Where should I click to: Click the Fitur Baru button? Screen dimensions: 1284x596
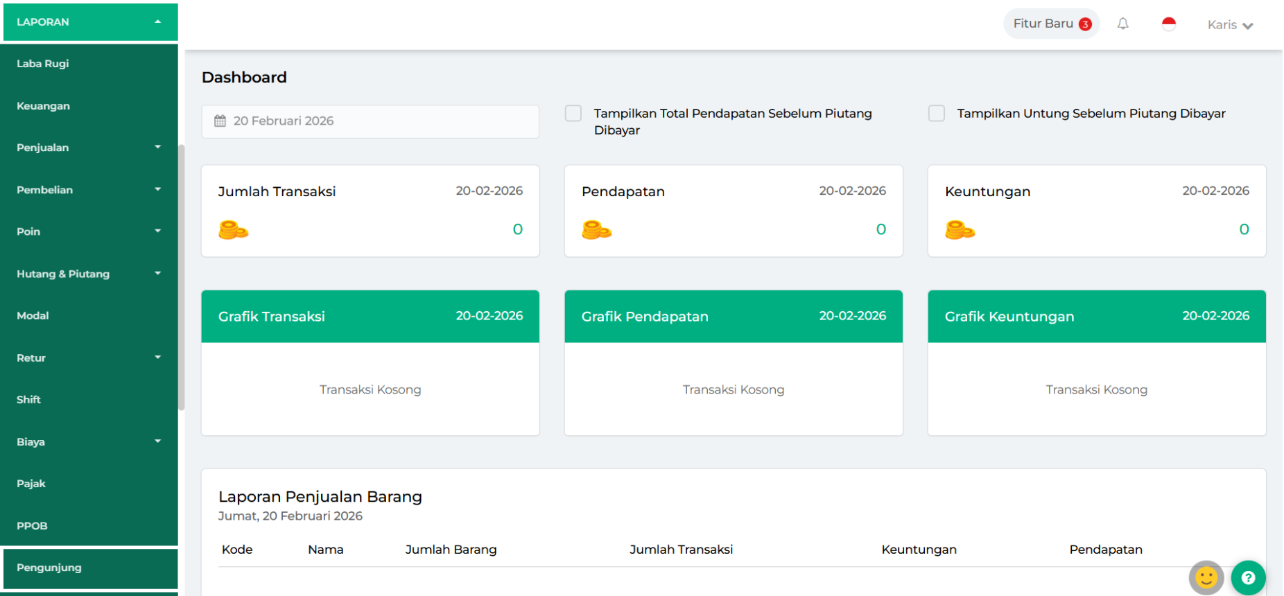1050,24
